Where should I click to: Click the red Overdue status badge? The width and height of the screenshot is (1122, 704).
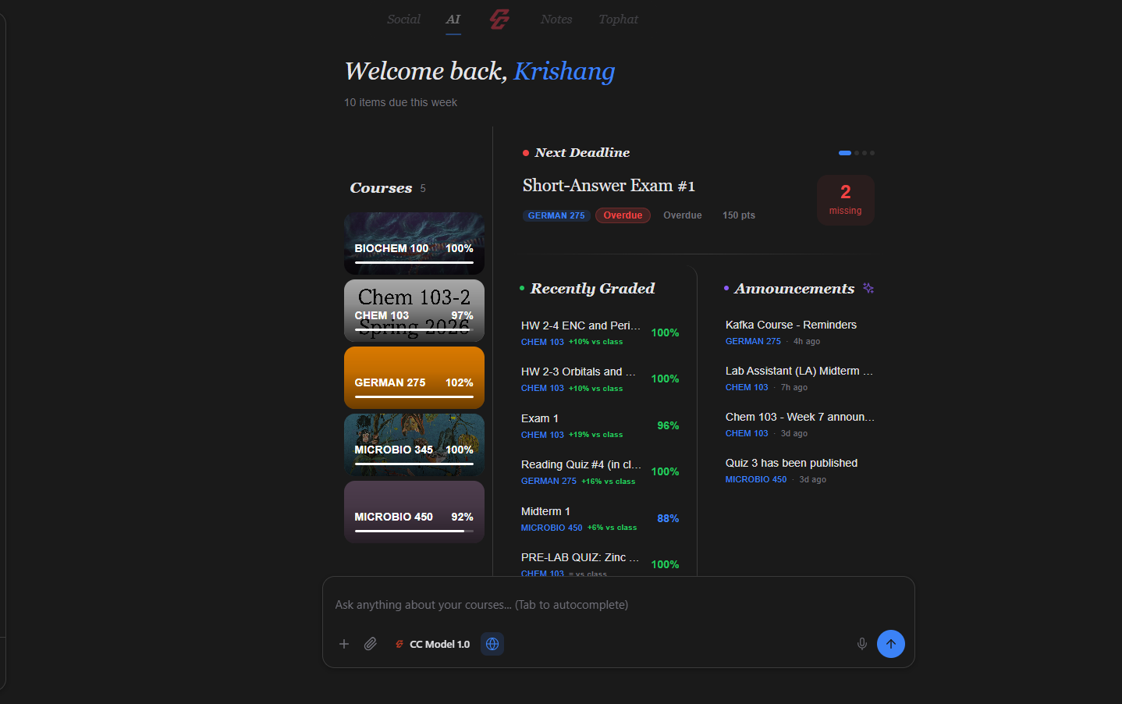(x=623, y=215)
